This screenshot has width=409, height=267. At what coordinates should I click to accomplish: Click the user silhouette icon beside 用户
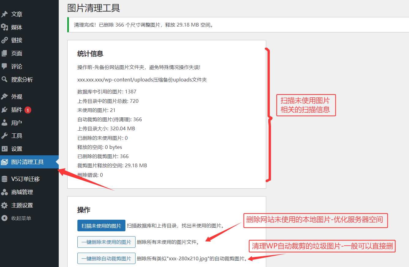pos(5,123)
